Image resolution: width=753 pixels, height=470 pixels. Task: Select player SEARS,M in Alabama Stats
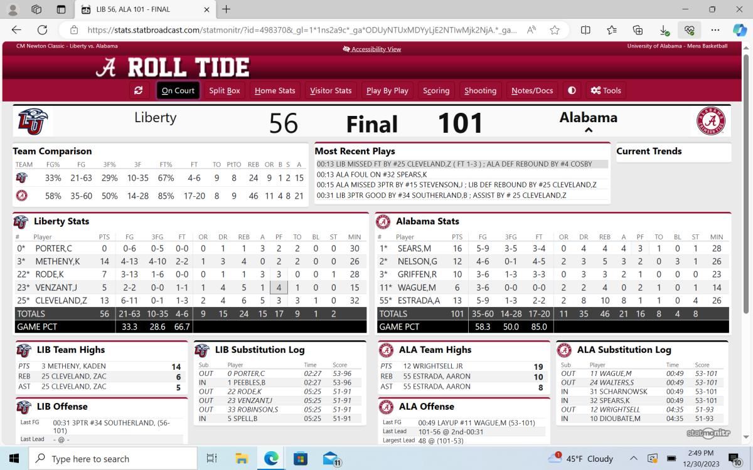pyautogui.click(x=414, y=249)
